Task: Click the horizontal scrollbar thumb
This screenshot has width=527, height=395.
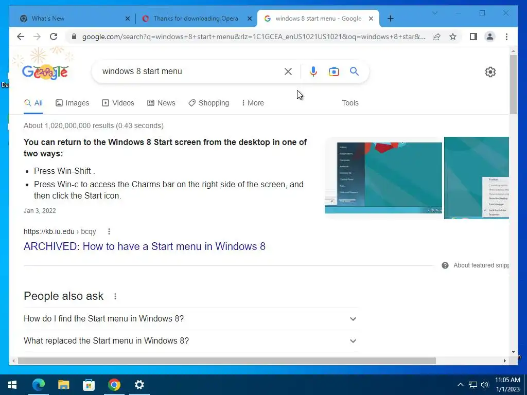Action: coord(227,361)
